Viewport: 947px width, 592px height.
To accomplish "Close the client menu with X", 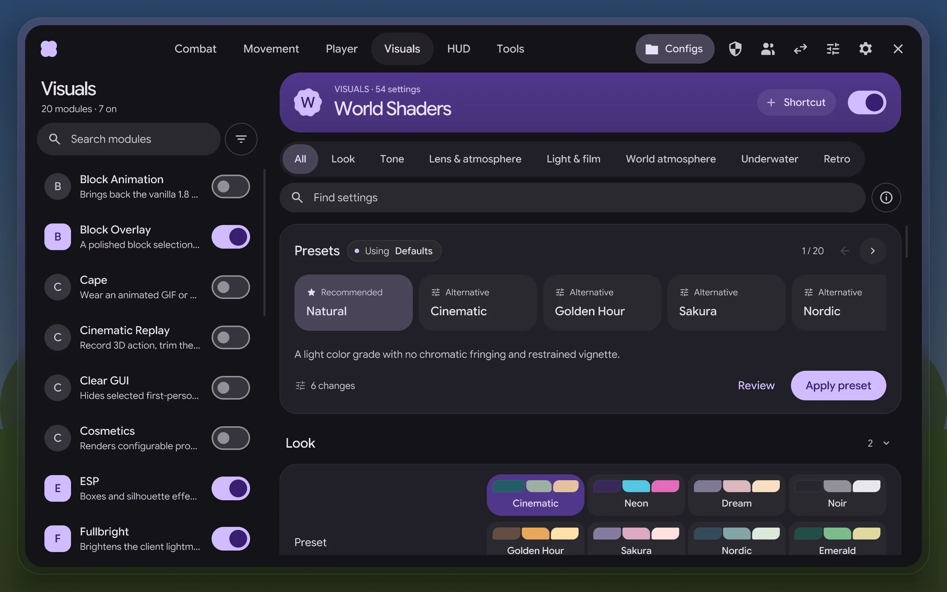I will (898, 49).
